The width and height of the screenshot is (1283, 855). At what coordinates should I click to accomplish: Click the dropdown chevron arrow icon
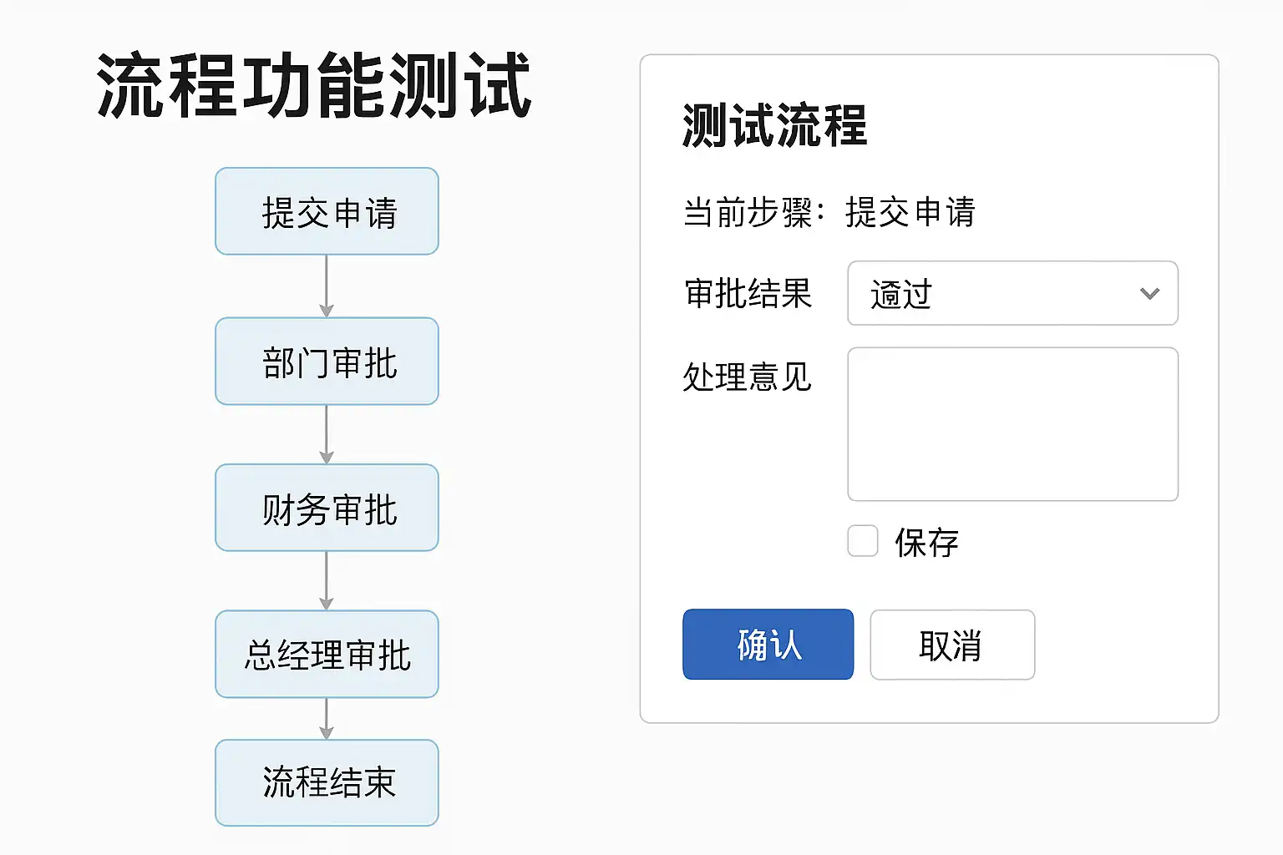[1149, 294]
